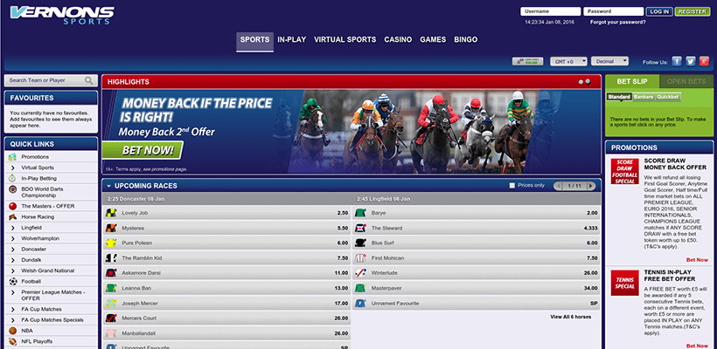Select the Standard bet slip mode

click(619, 97)
